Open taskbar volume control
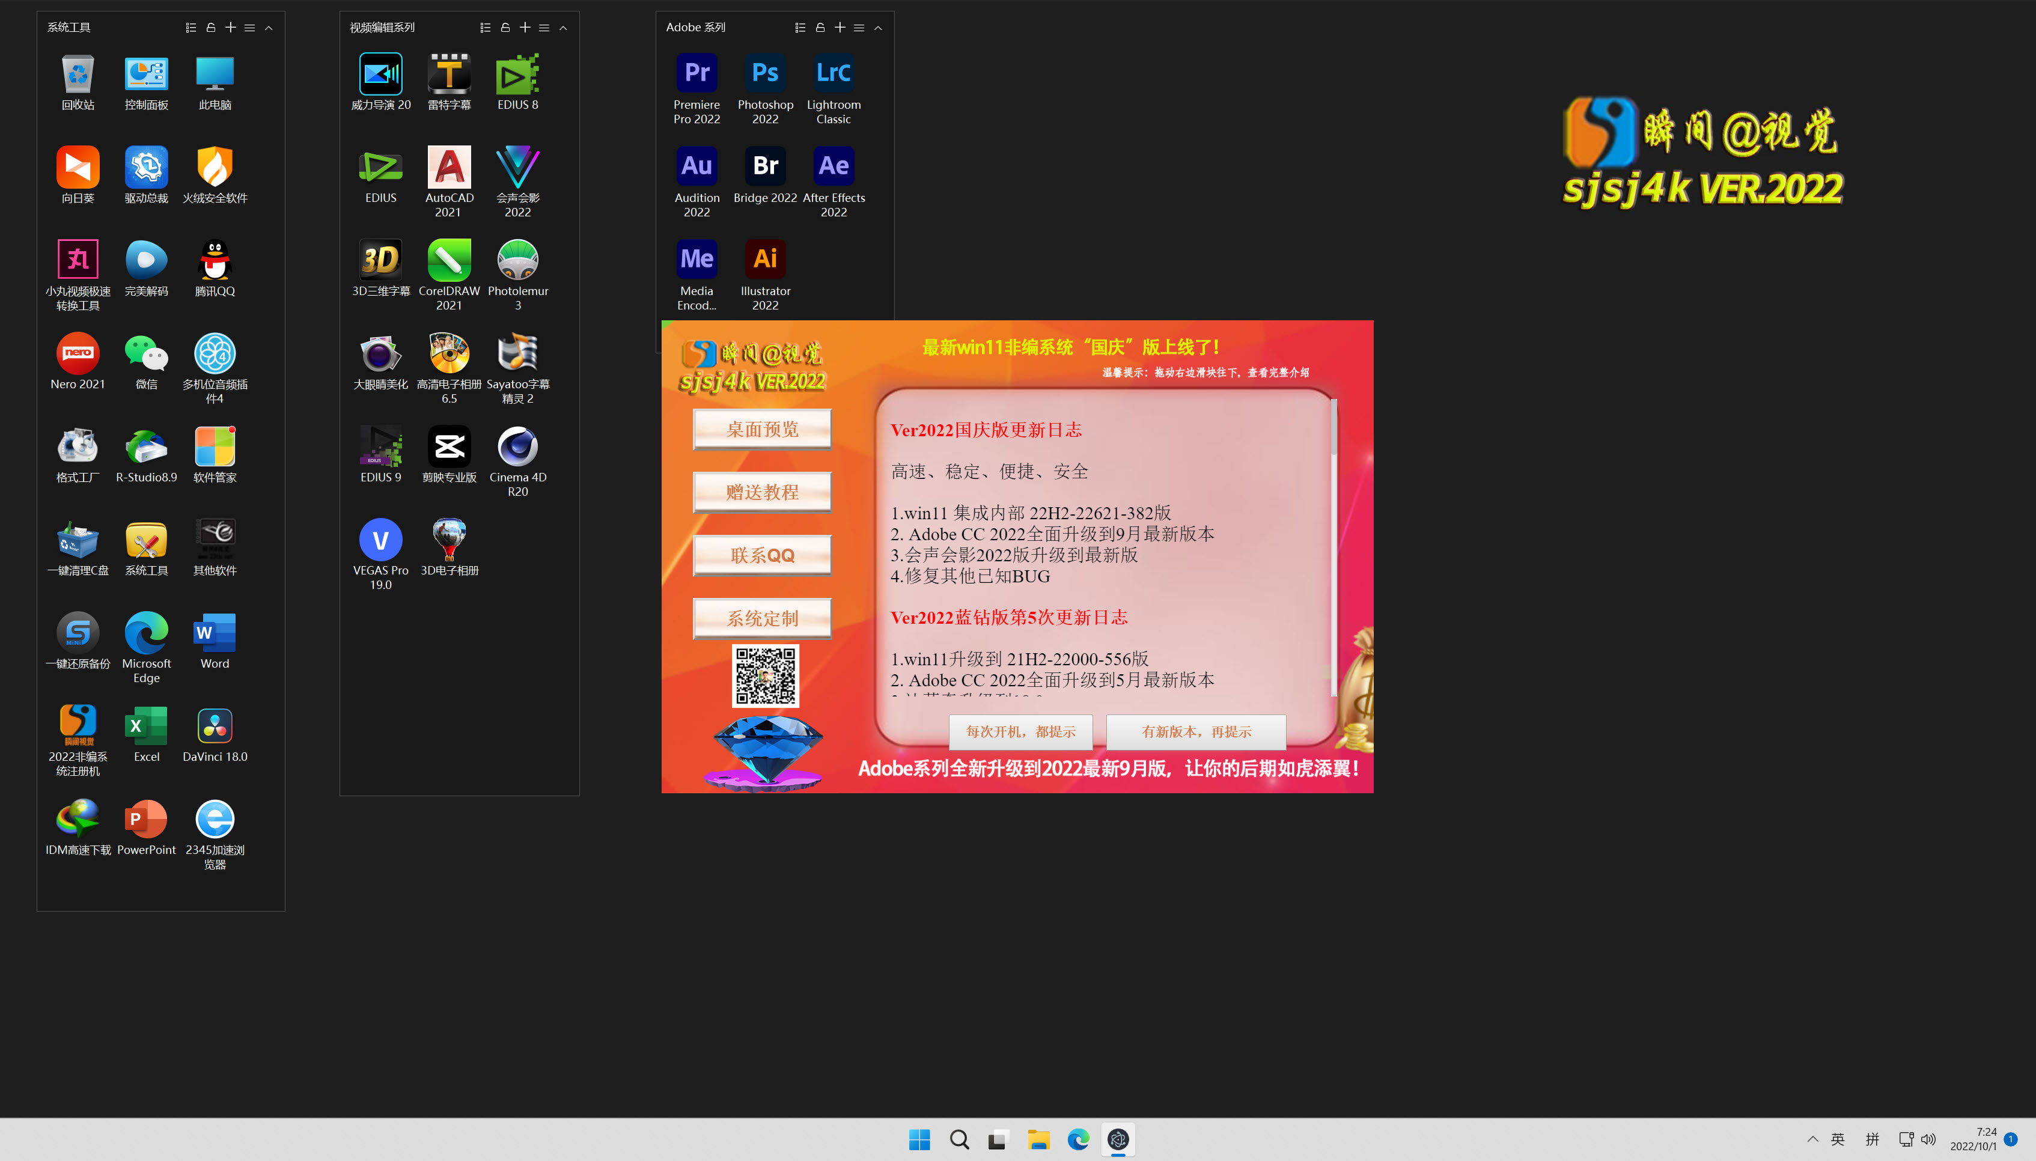This screenshot has height=1161, width=2036. click(1928, 1139)
